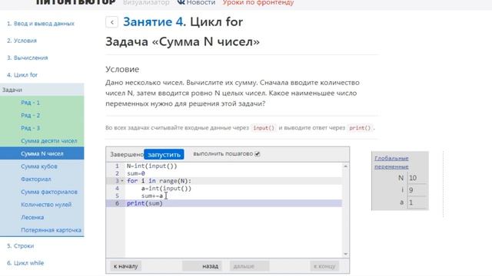Open the Занятие 4 heading link

click(x=153, y=22)
